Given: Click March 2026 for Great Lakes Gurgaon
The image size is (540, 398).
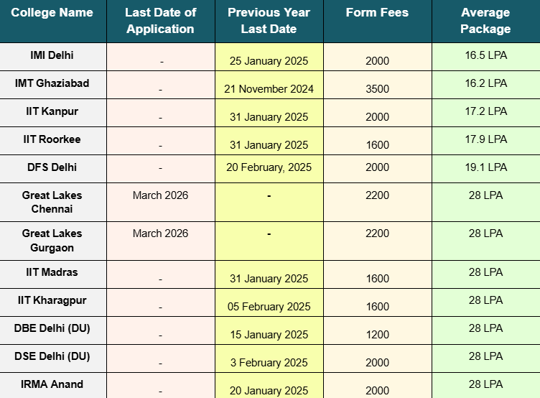Looking at the screenshot, I should click(x=160, y=233).
